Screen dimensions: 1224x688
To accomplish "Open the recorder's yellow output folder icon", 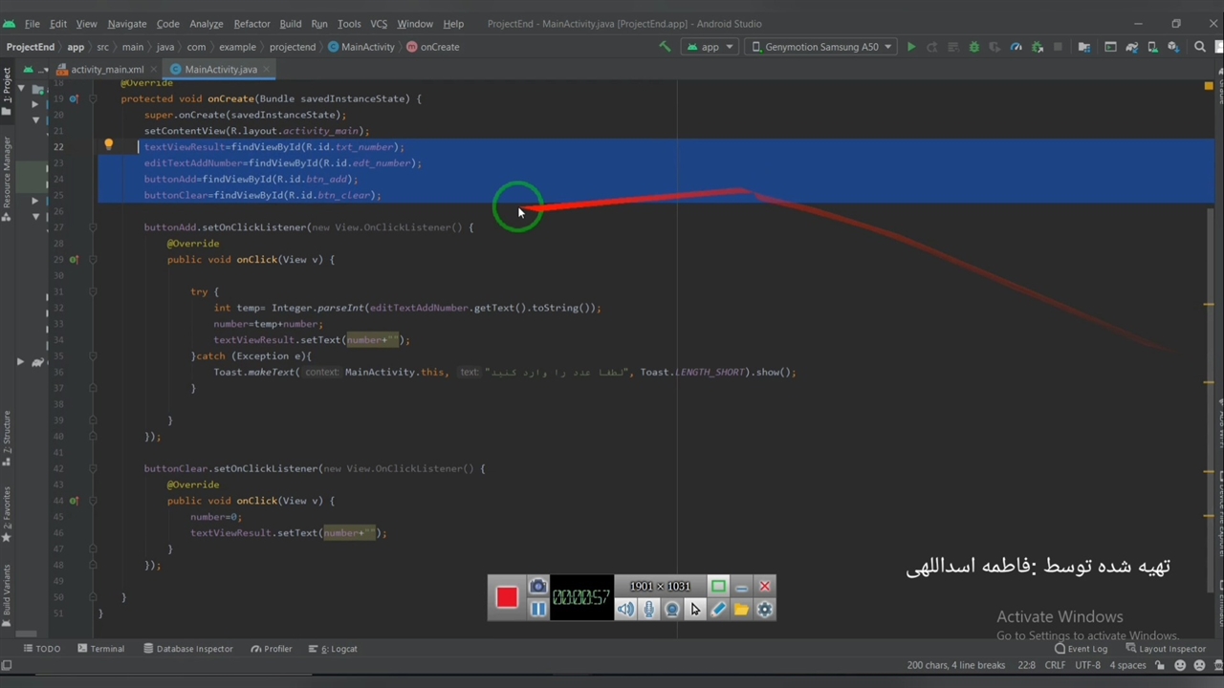I will click(x=741, y=610).
